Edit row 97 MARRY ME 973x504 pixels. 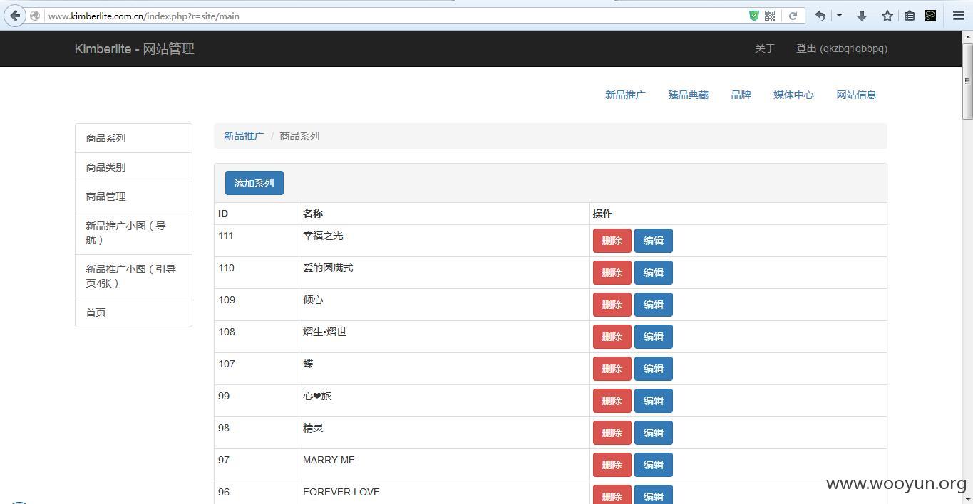[x=654, y=465]
